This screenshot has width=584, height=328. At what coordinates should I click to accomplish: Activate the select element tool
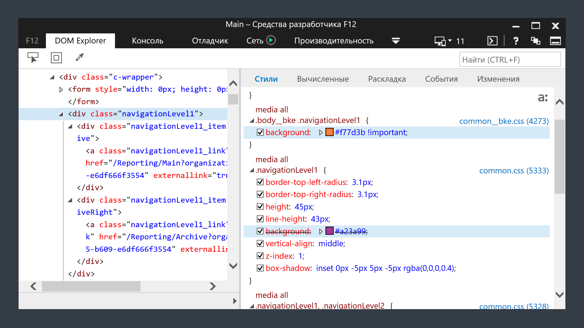33,58
